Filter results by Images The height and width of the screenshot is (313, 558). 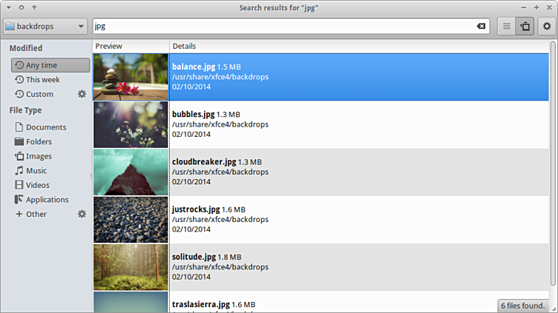click(x=39, y=156)
